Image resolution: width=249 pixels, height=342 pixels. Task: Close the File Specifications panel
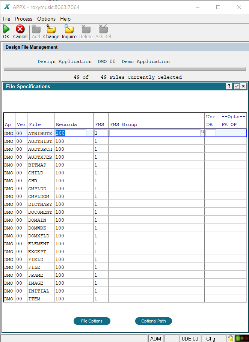pyautogui.click(x=243, y=86)
